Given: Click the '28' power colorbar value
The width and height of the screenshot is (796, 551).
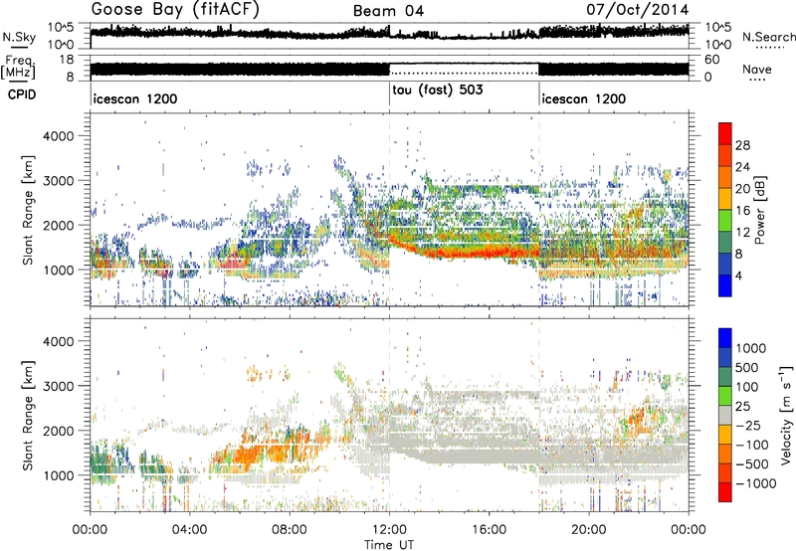Looking at the screenshot, I should click(x=742, y=145).
